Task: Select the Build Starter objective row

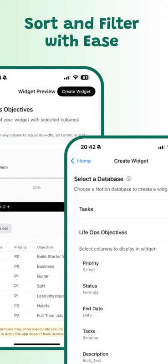Action: pos(32,257)
